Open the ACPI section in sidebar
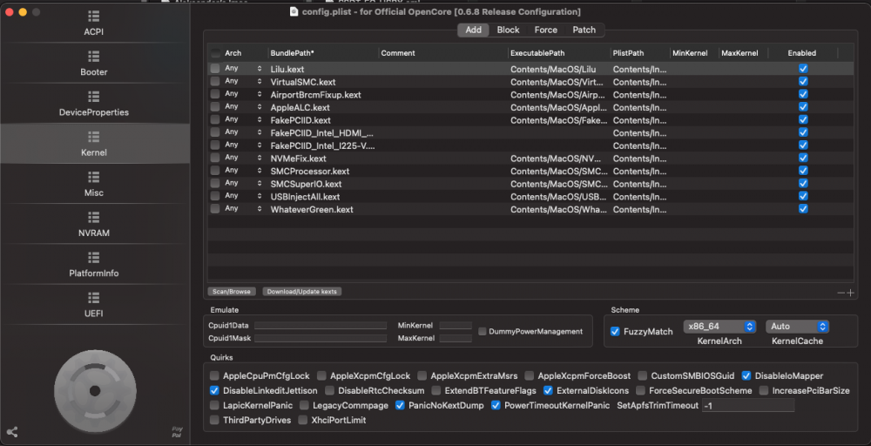Screen dimensions: 871x446 94,23
